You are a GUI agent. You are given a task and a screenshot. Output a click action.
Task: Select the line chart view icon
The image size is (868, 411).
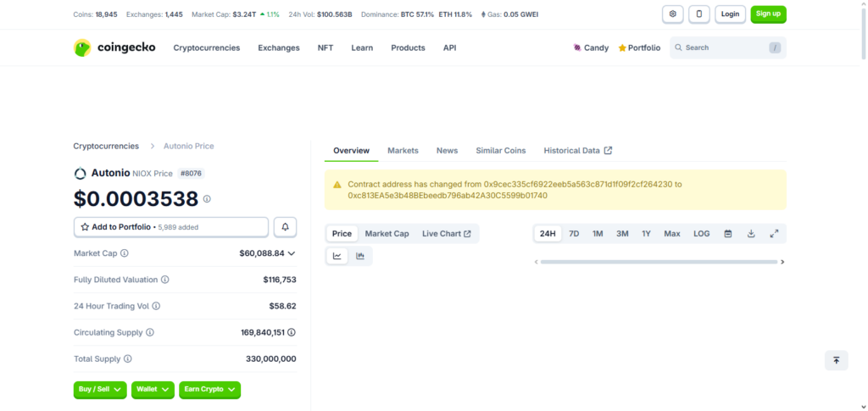pos(337,256)
